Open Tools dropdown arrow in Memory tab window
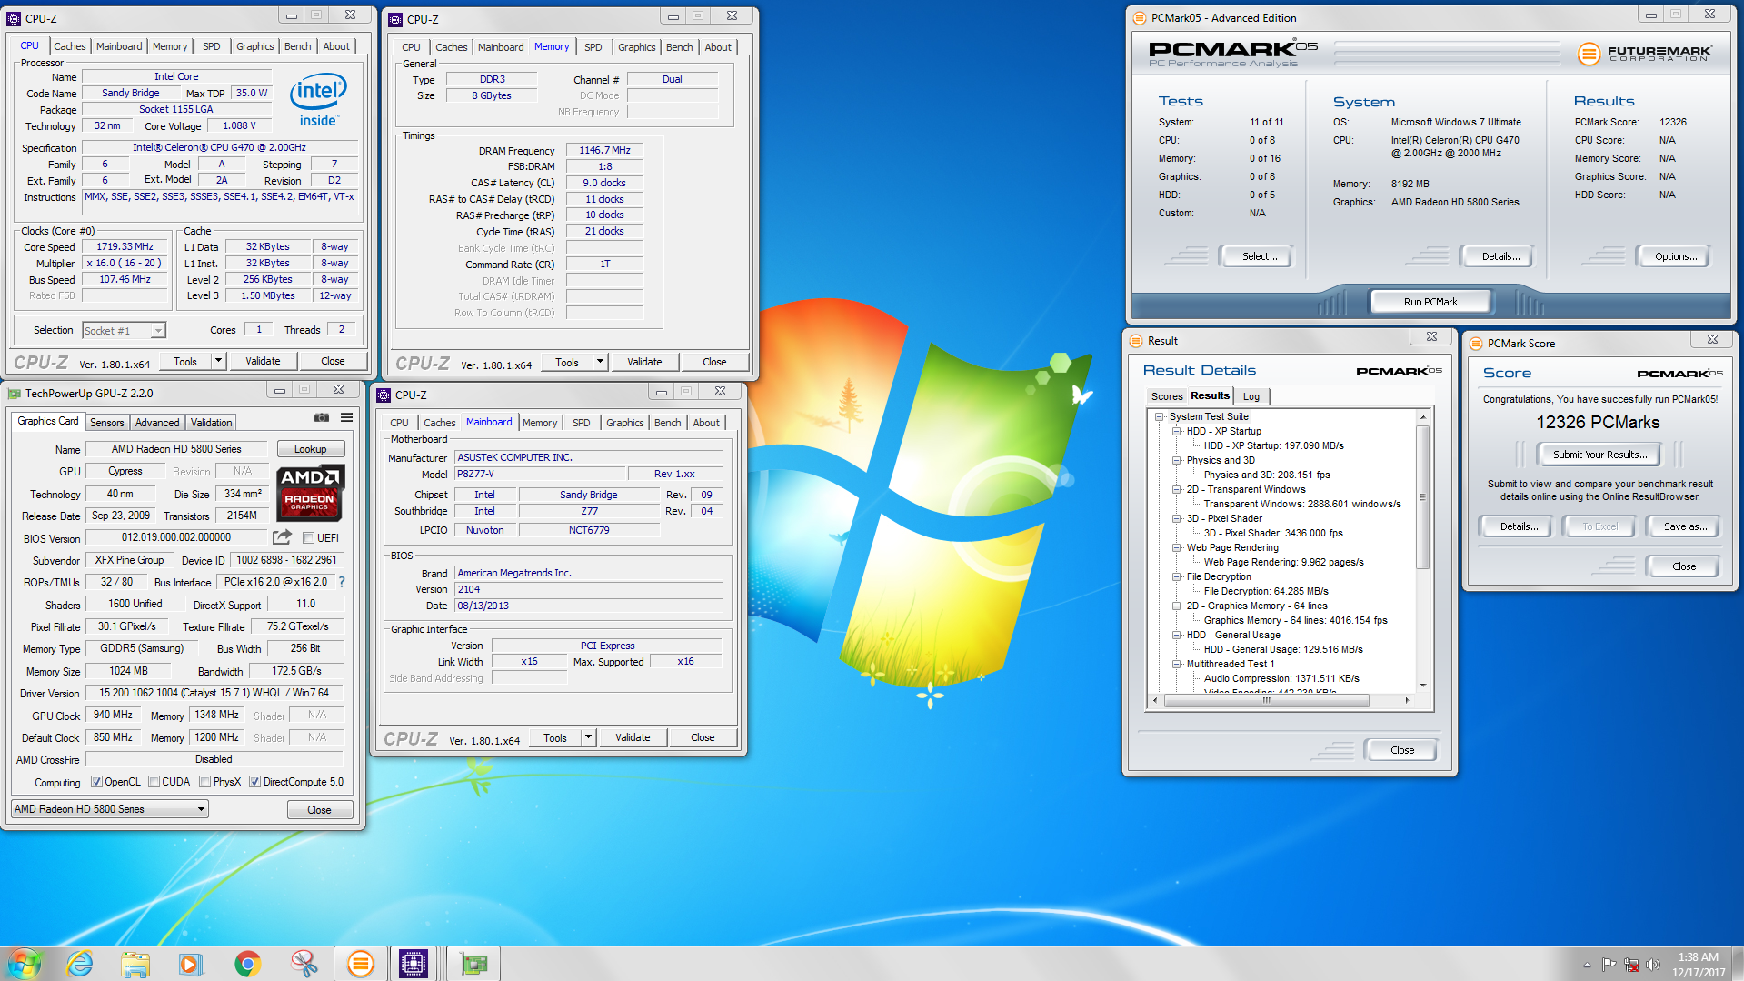The width and height of the screenshot is (1744, 981). tap(600, 362)
